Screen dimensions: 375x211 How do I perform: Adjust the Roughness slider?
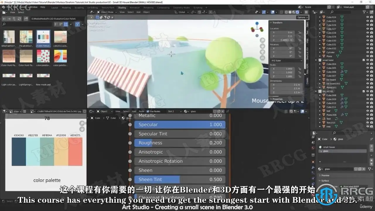click(180, 143)
